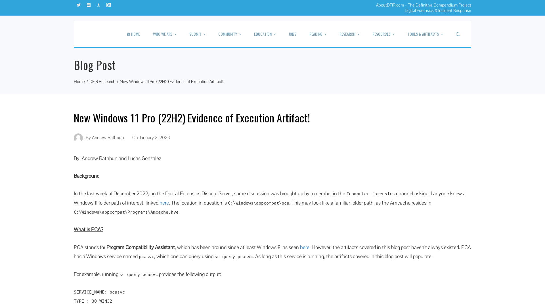This screenshot has height=306, width=545.
Task: Open the search icon overlay
Action: (458, 34)
